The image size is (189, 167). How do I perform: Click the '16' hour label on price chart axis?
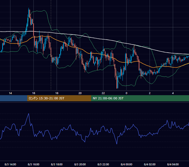(34, 93)
